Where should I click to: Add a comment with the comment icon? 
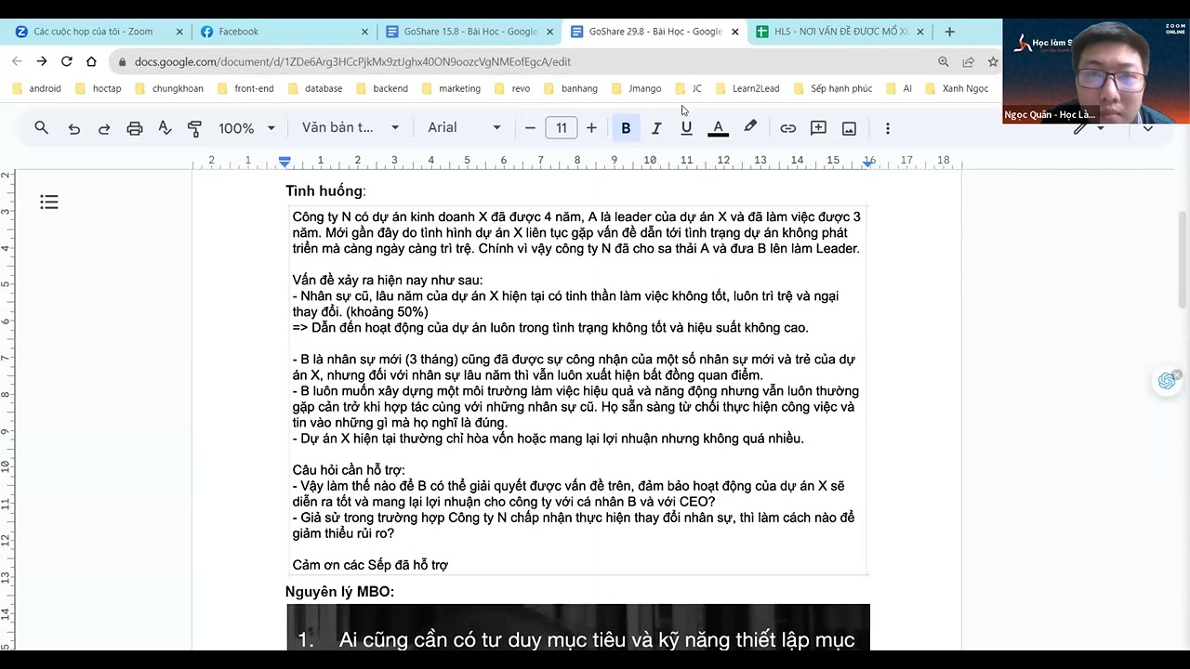tap(819, 128)
